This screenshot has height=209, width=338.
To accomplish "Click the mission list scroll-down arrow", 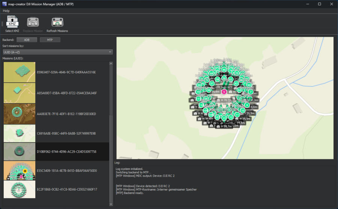I will (x=111, y=204).
